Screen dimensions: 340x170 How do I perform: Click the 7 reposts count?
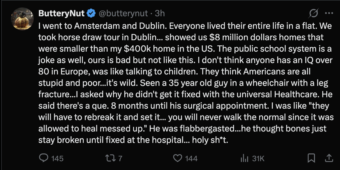pos(120,158)
